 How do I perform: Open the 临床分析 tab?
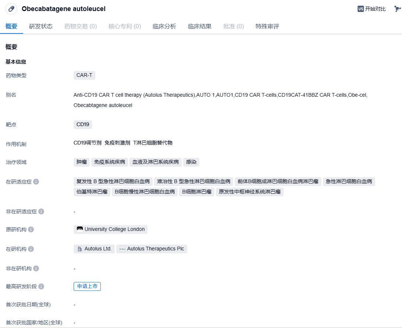[164, 26]
